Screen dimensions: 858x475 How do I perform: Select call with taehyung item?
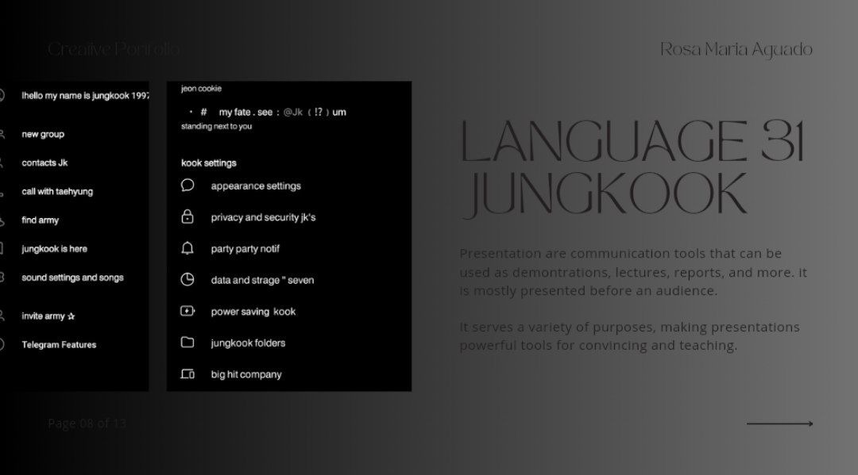click(x=57, y=192)
